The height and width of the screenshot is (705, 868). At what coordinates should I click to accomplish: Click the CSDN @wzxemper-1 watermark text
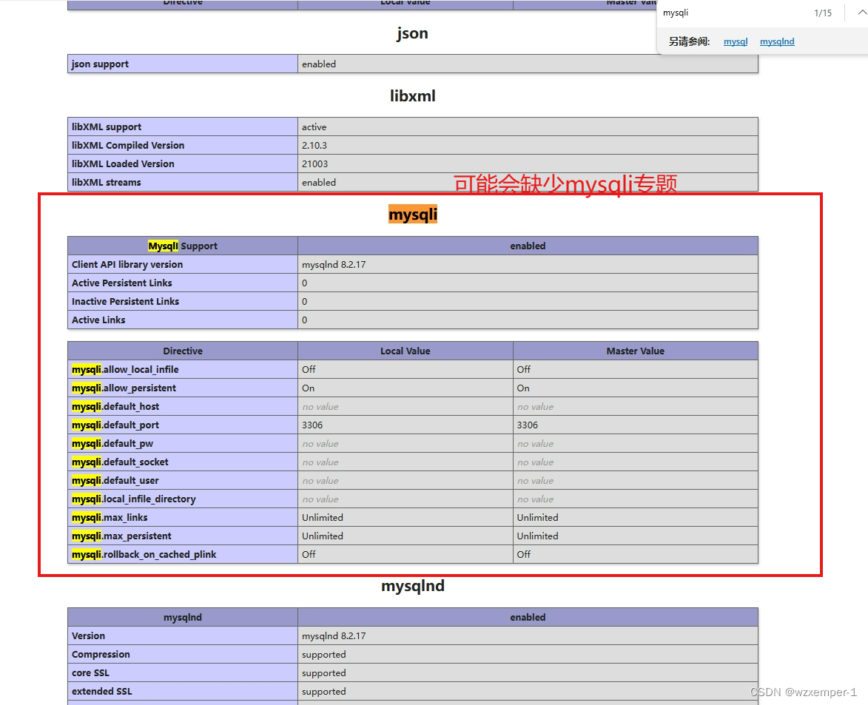pyautogui.click(x=803, y=692)
